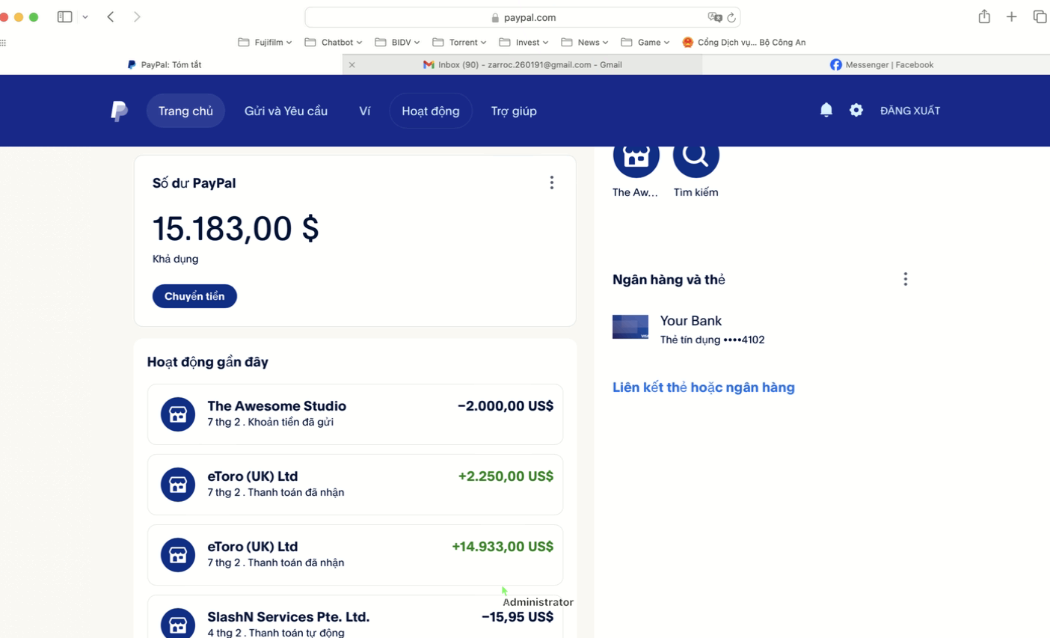Click the -2.000,00 US$ amount
The width and height of the screenshot is (1050, 638).
coord(506,406)
